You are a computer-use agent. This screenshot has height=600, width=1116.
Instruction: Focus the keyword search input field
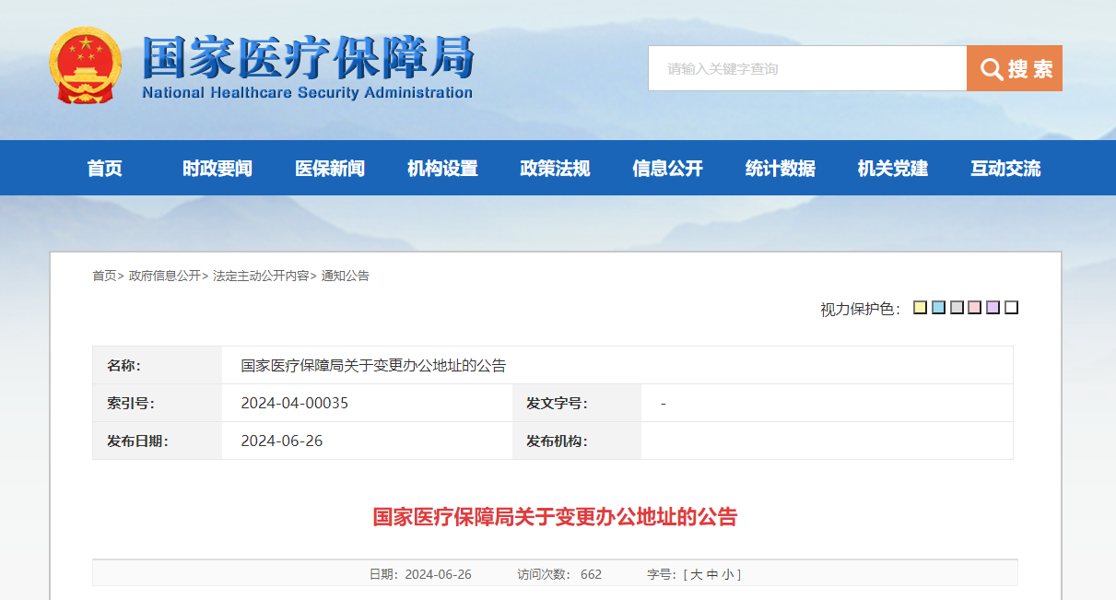(806, 68)
